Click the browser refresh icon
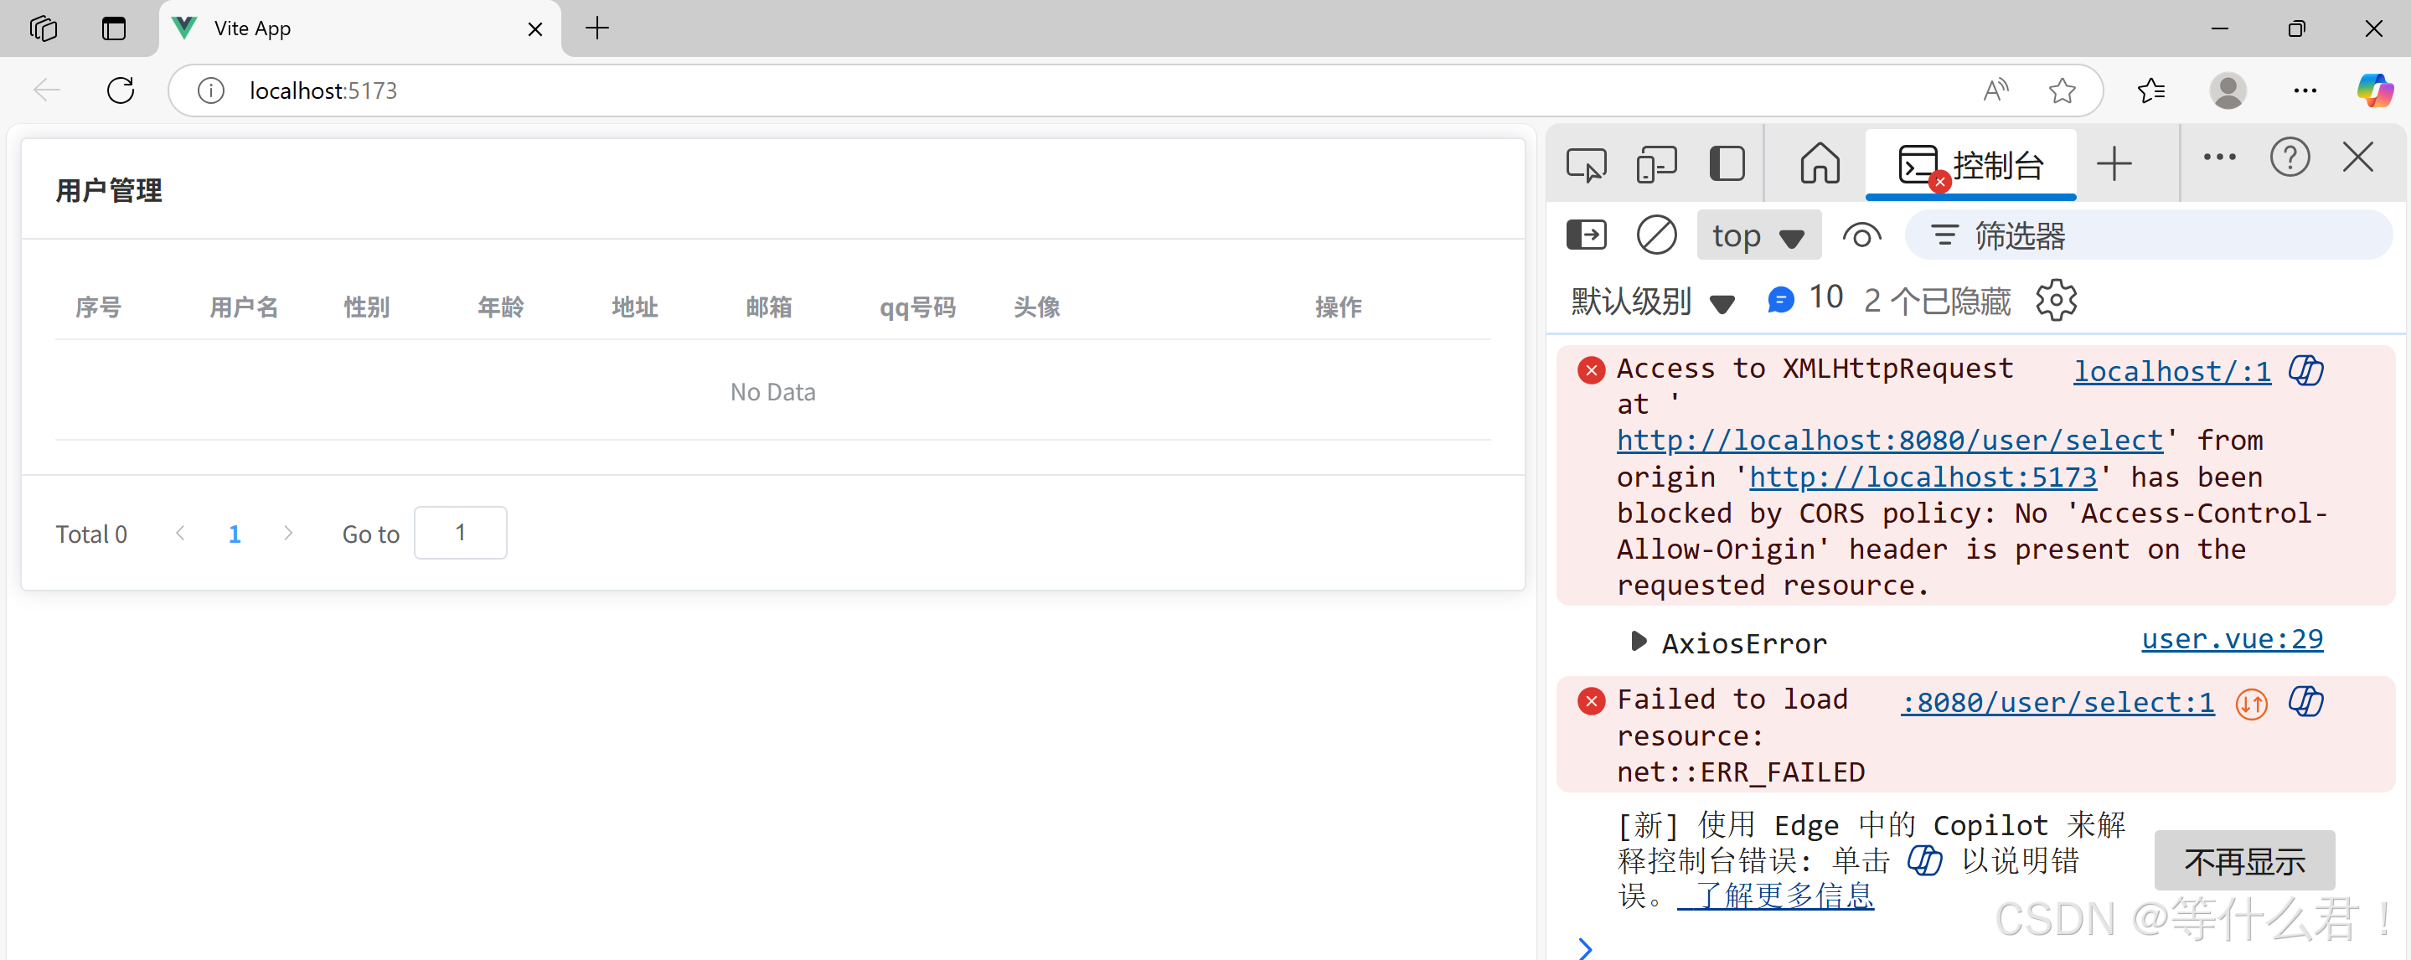 pos(121,90)
